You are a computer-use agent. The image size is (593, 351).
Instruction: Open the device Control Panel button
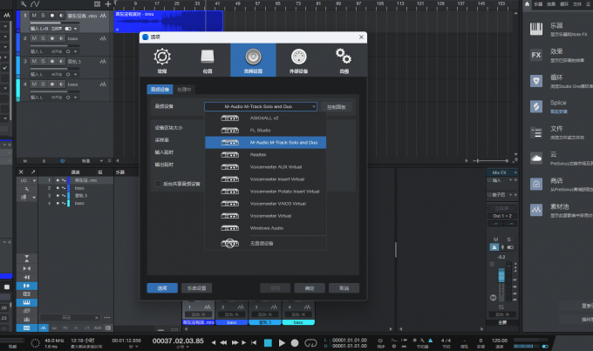pyautogui.click(x=337, y=107)
